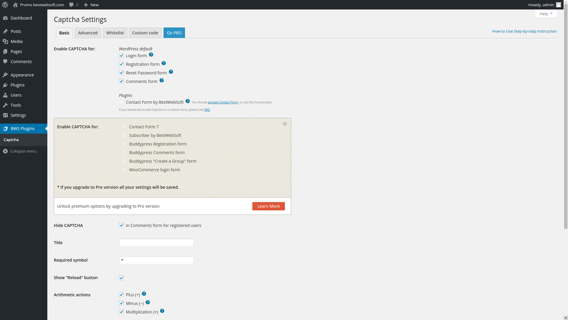Click help icon beside Contact Form by BestWebSoft
This screenshot has width=568, height=320.
point(188,101)
